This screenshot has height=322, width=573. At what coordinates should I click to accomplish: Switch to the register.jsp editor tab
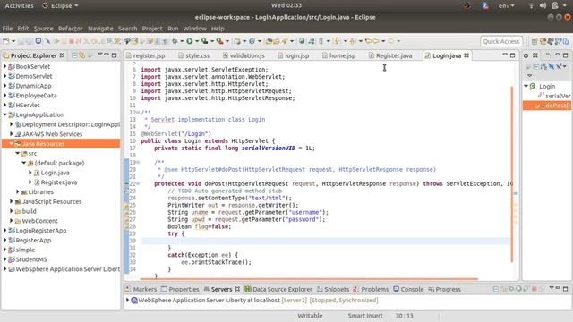145,55
